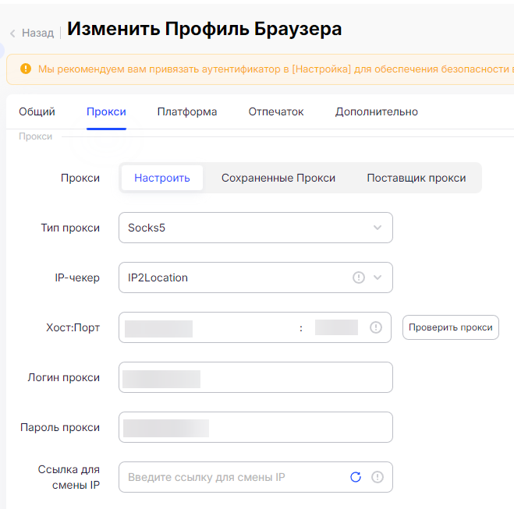Switch to the Дополнительно tab
514x509 pixels.
[376, 111]
